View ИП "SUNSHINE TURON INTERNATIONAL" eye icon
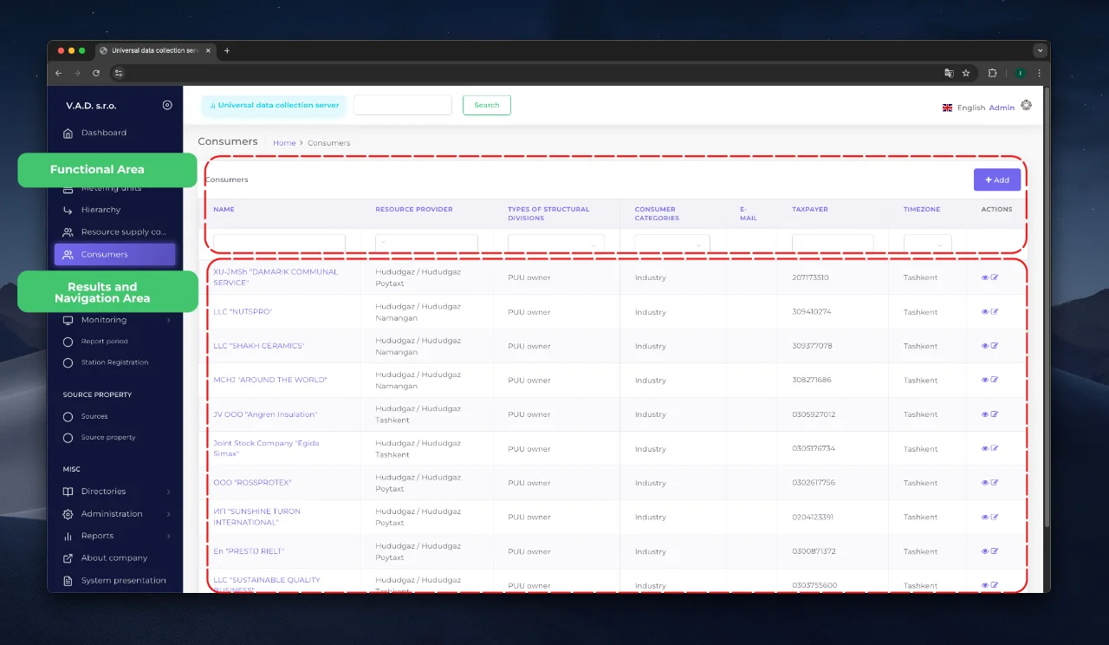This screenshot has height=645, width=1109. pyautogui.click(x=985, y=517)
